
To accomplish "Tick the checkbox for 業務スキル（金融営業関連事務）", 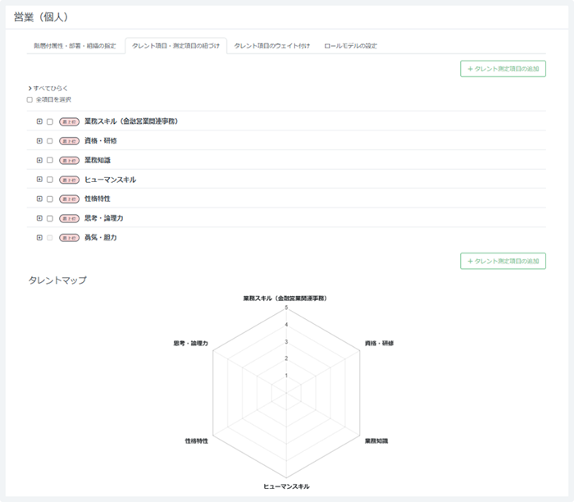I will (x=50, y=121).
